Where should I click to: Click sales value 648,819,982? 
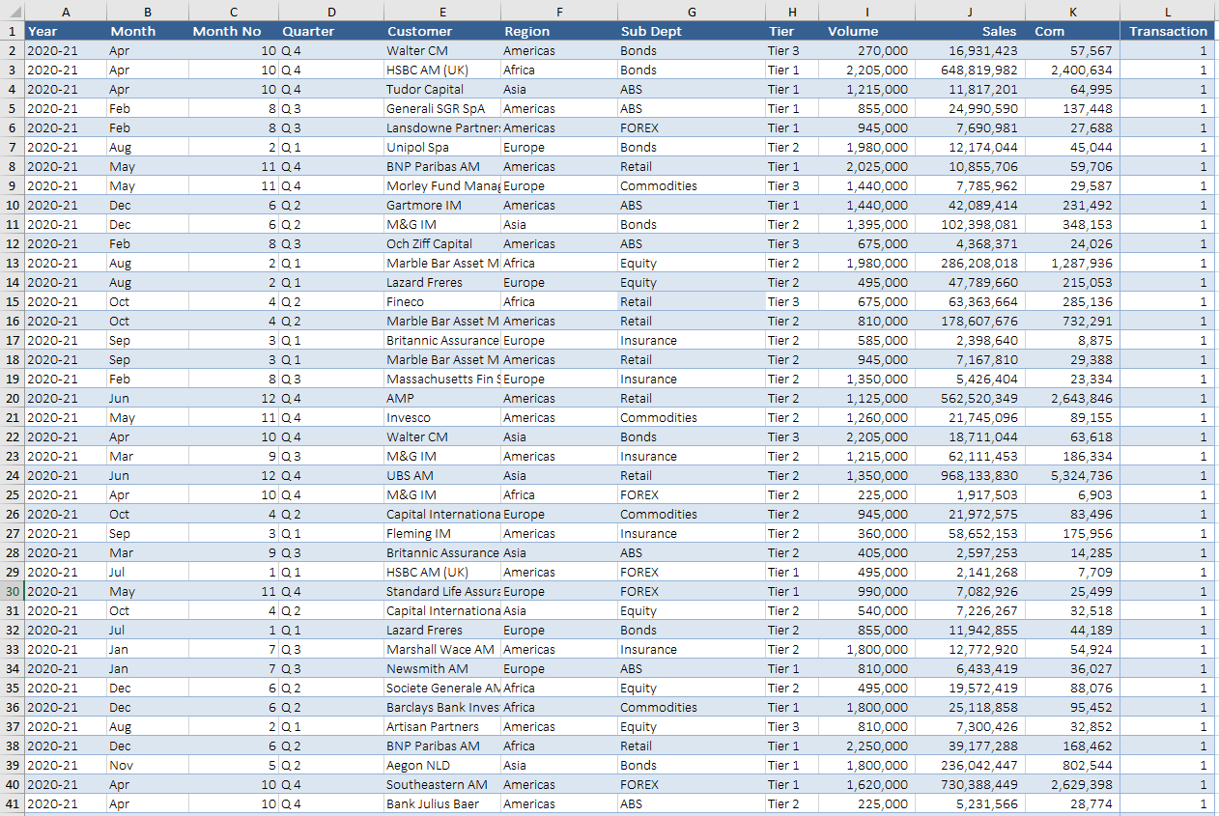click(x=969, y=70)
